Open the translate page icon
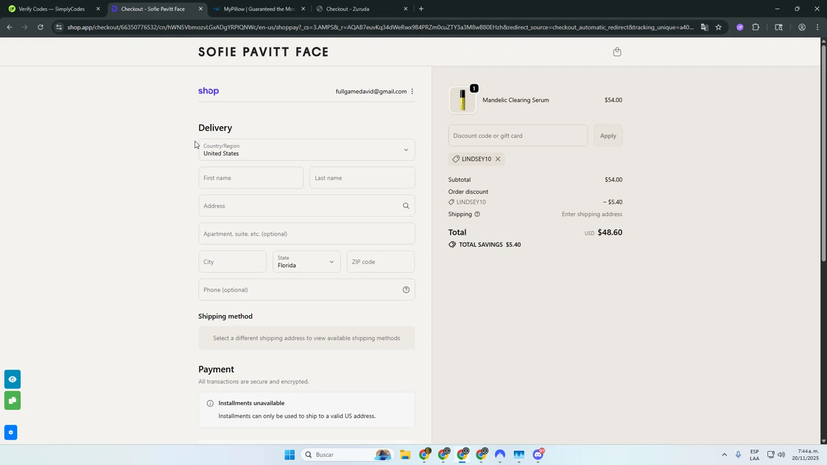This screenshot has width=827, height=465. (705, 27)
